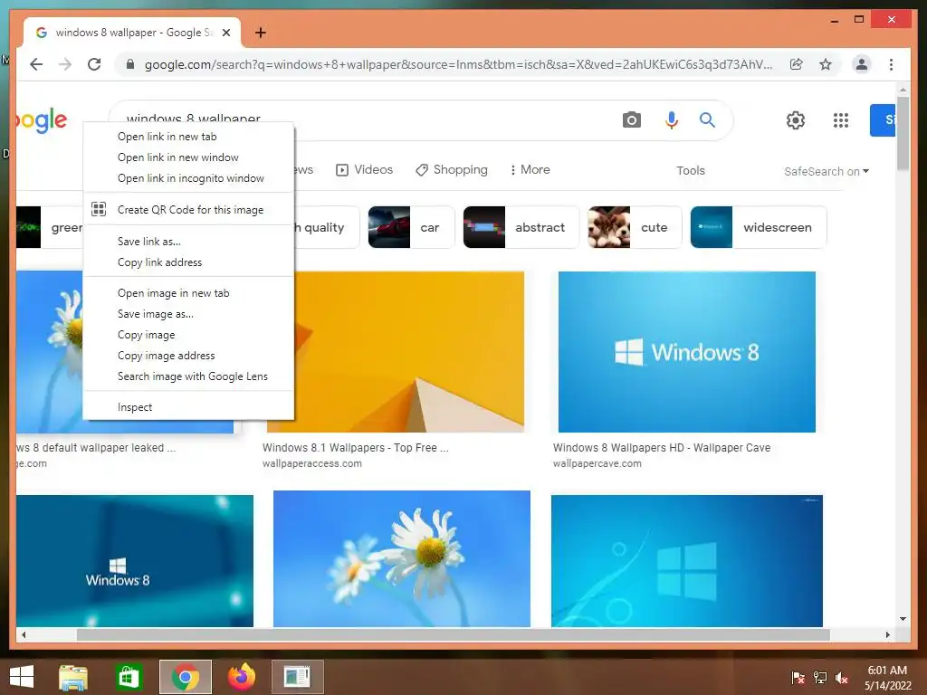Open 'Windows 8 Wallpapers HD - Wallpaper Cave' link
The image size is (927, 695).
coord(662,448)
